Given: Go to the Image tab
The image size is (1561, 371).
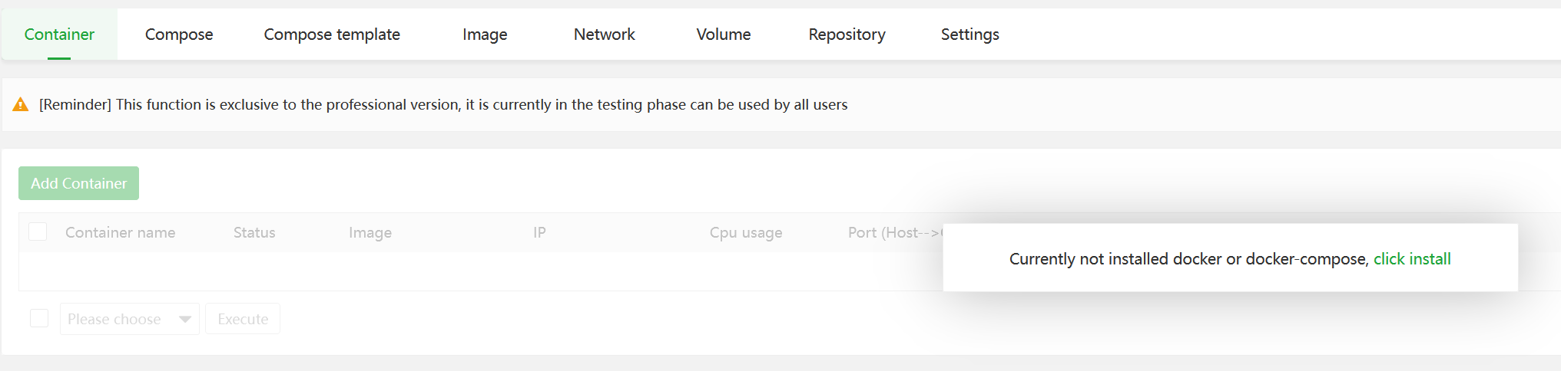Looking at the screenshot, I should pos(485,34).
